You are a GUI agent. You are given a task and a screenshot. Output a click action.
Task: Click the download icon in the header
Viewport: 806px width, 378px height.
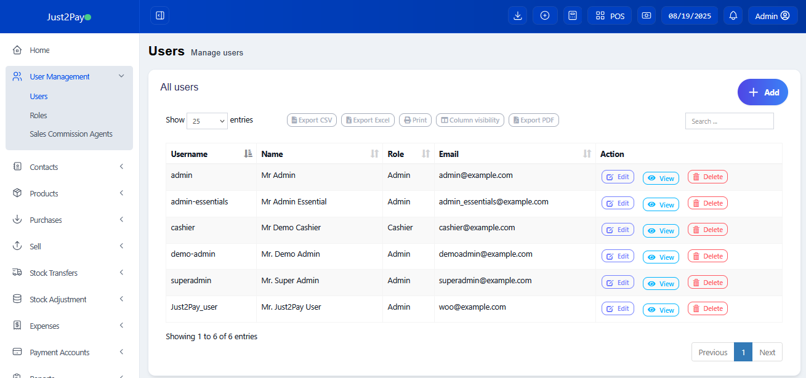[517, 15]
